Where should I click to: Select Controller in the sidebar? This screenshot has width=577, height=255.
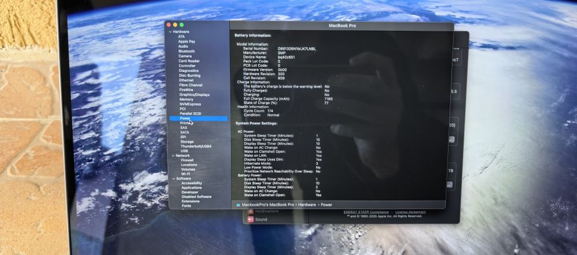click(x=188, y=66)
